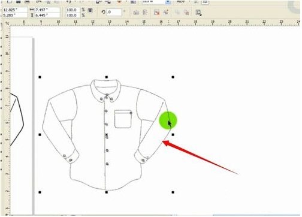The height and width of the screenshot is (217, 302).
Task: Click the object width field 7.497"
Action: coord(47,10)
